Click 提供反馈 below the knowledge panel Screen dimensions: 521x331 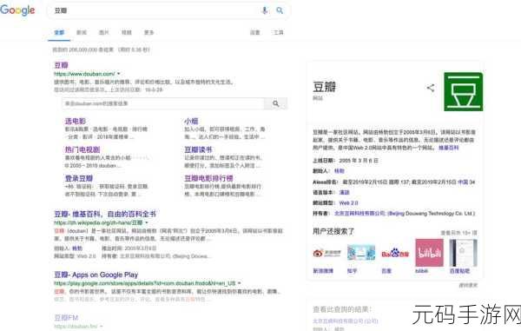468,286
